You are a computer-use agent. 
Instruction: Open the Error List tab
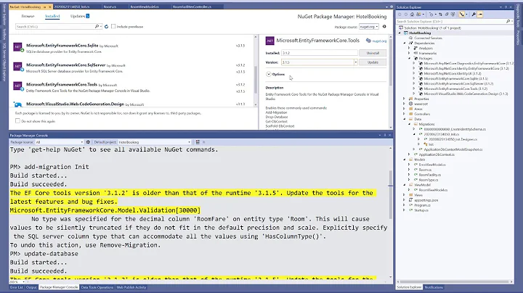pyautogui.click(x=16, y=287)
